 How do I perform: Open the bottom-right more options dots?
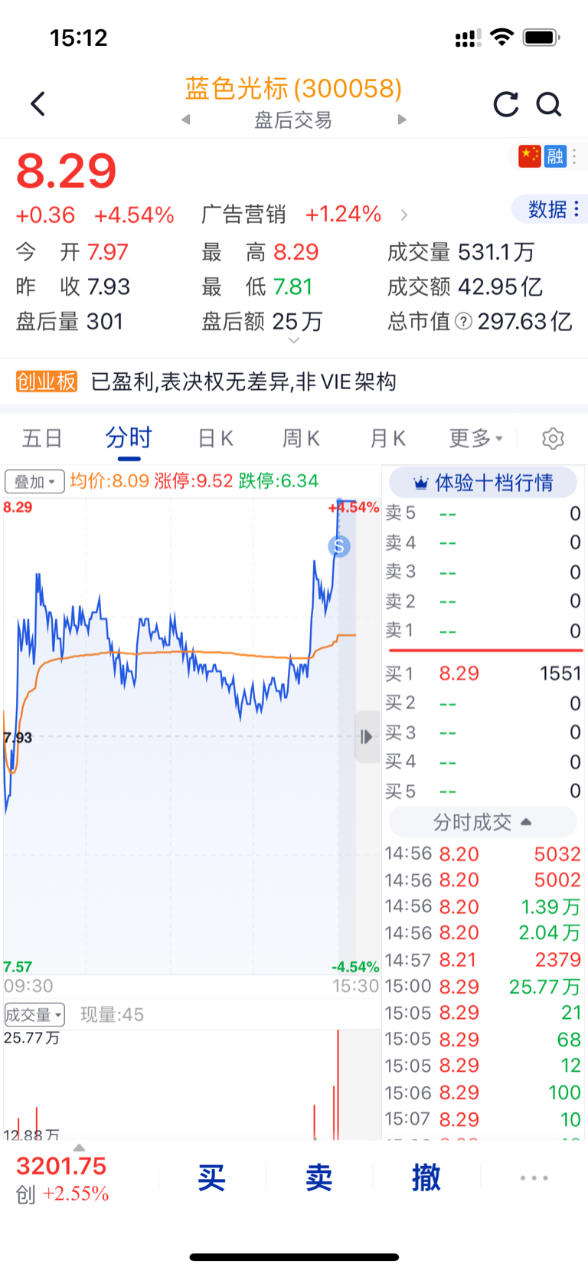coord(534,1178)
